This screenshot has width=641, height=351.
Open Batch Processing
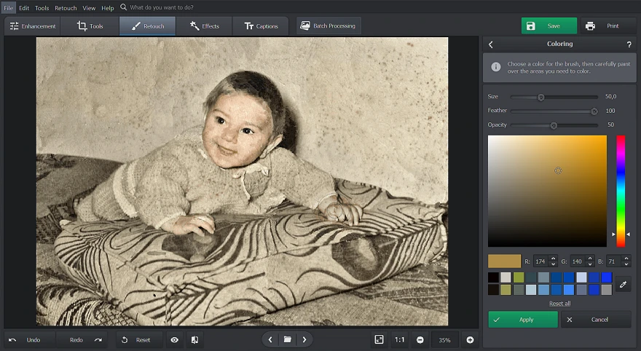pyautogui.click(x=329, y=25)
